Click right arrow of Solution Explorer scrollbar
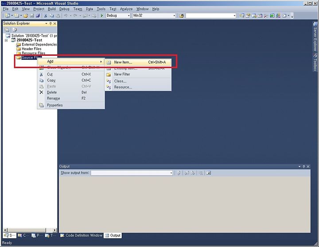The width and height of the screenshot is (319, 247). (54, 230)
